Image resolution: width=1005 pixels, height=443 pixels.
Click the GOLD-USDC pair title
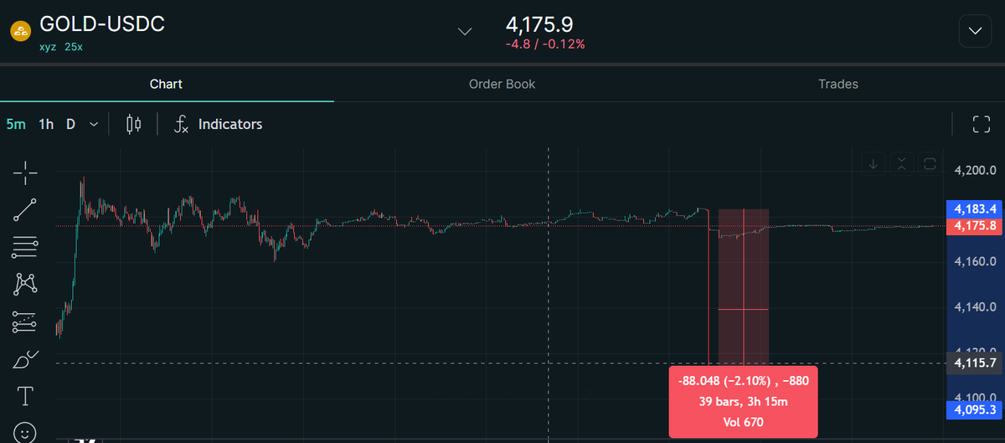click(102, 24)
